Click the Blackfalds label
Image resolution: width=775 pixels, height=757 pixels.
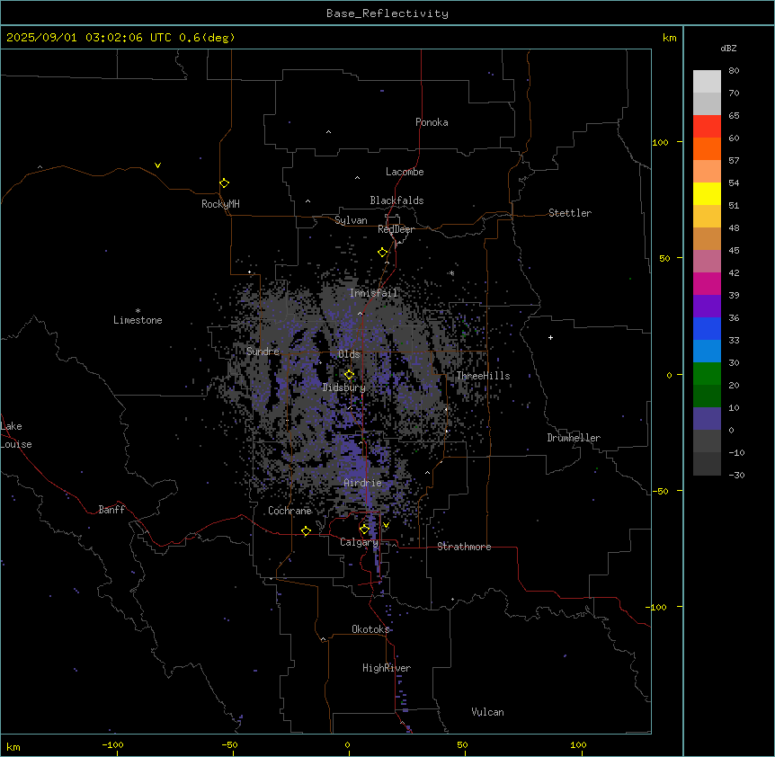(396, 200)
